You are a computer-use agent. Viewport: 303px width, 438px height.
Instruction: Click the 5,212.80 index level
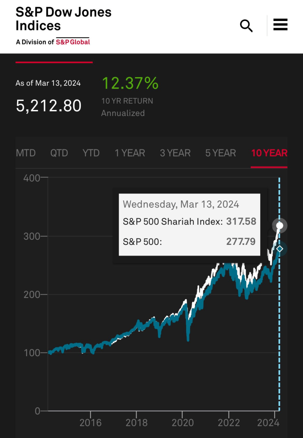click(49, 105)
